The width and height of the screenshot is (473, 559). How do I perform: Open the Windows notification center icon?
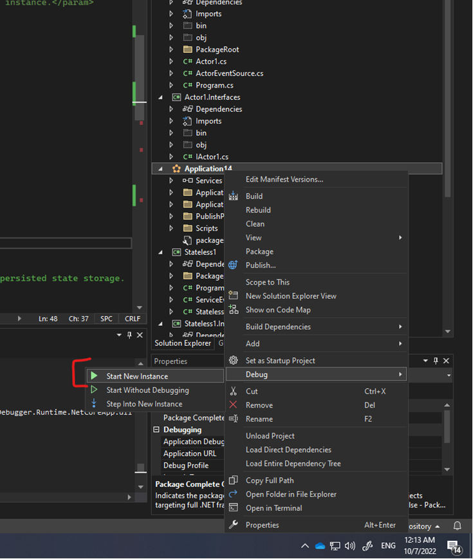click(454, 546)
